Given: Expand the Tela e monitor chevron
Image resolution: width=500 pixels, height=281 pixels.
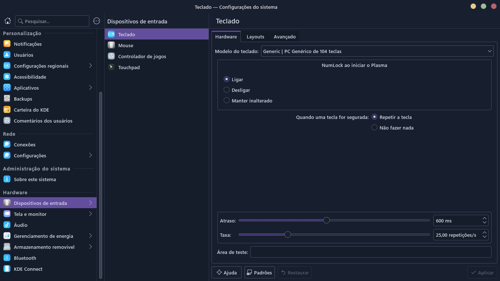Looking at the screenshot, I should tap(90, 214).
